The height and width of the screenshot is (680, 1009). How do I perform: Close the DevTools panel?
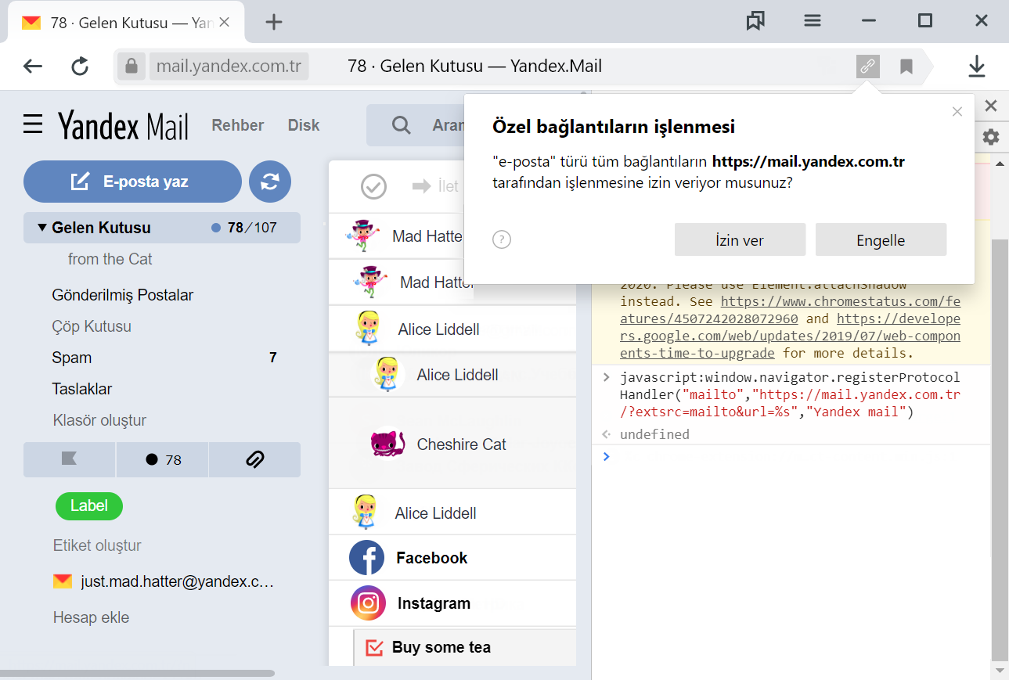[x=991, y=106]
